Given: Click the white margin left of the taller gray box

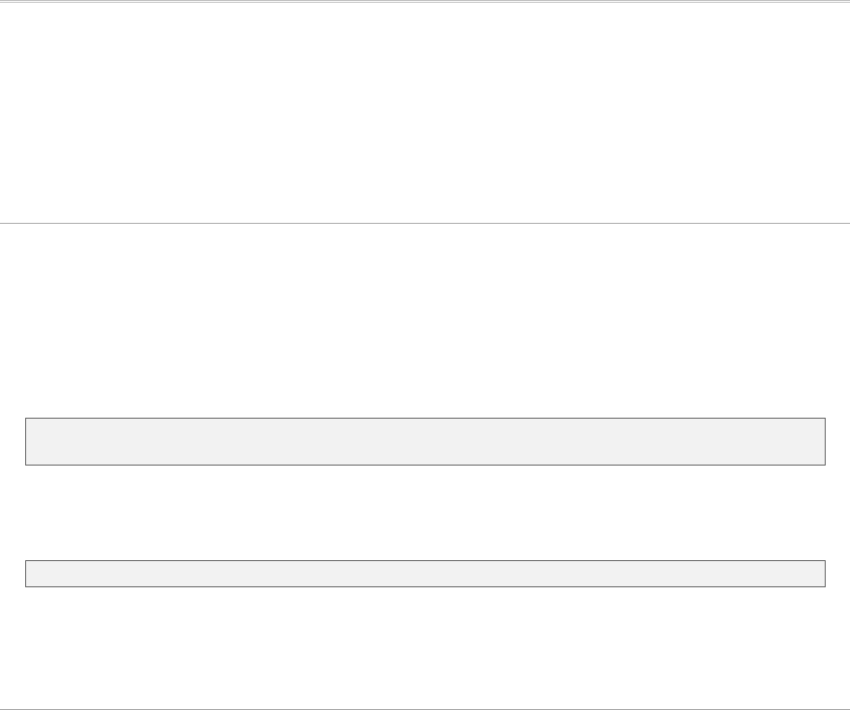Looking at the screenshot, I should tap(12, 441).
